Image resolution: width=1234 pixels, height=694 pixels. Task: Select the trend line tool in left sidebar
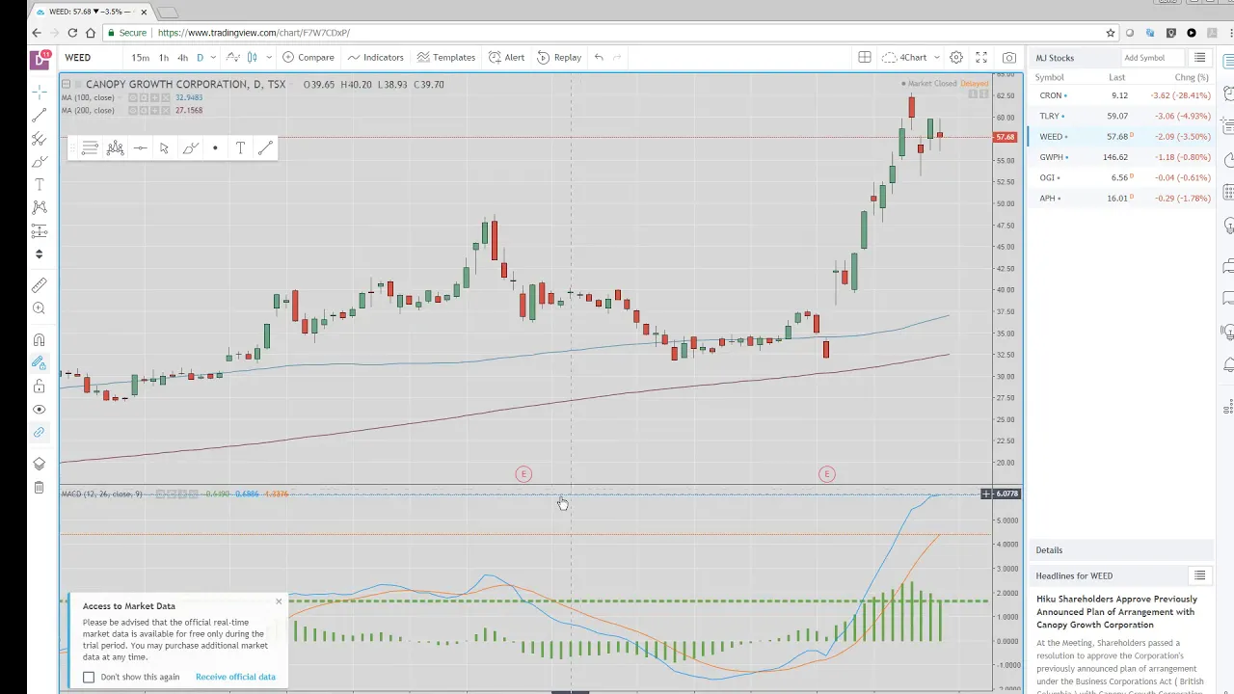tap(39, 116)
